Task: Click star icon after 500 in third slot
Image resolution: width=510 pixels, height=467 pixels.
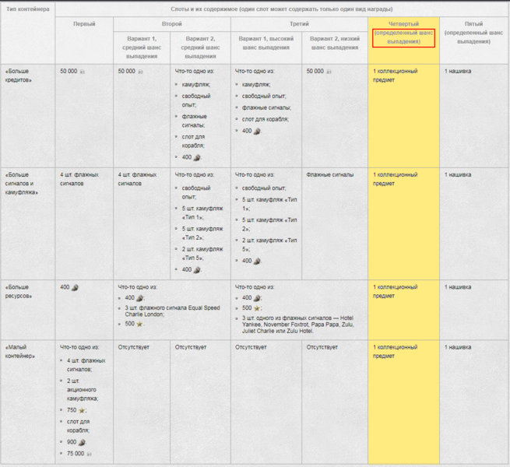Action: click(256, 307)
